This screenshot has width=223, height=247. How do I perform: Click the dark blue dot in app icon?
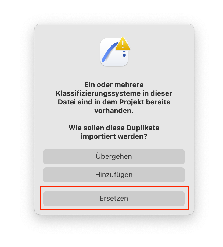point(124,55)
